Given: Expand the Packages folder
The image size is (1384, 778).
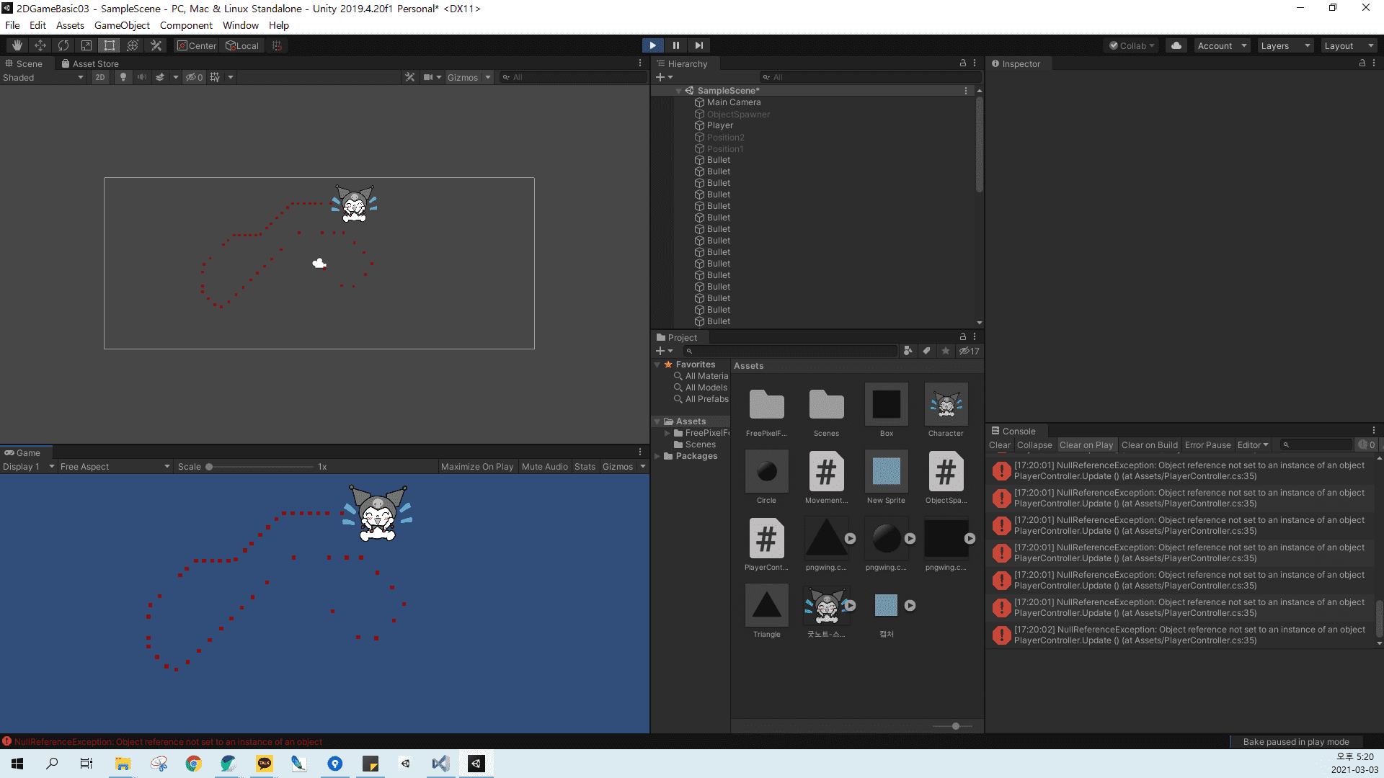Looking at the screenshot, I should coord(657,456).
